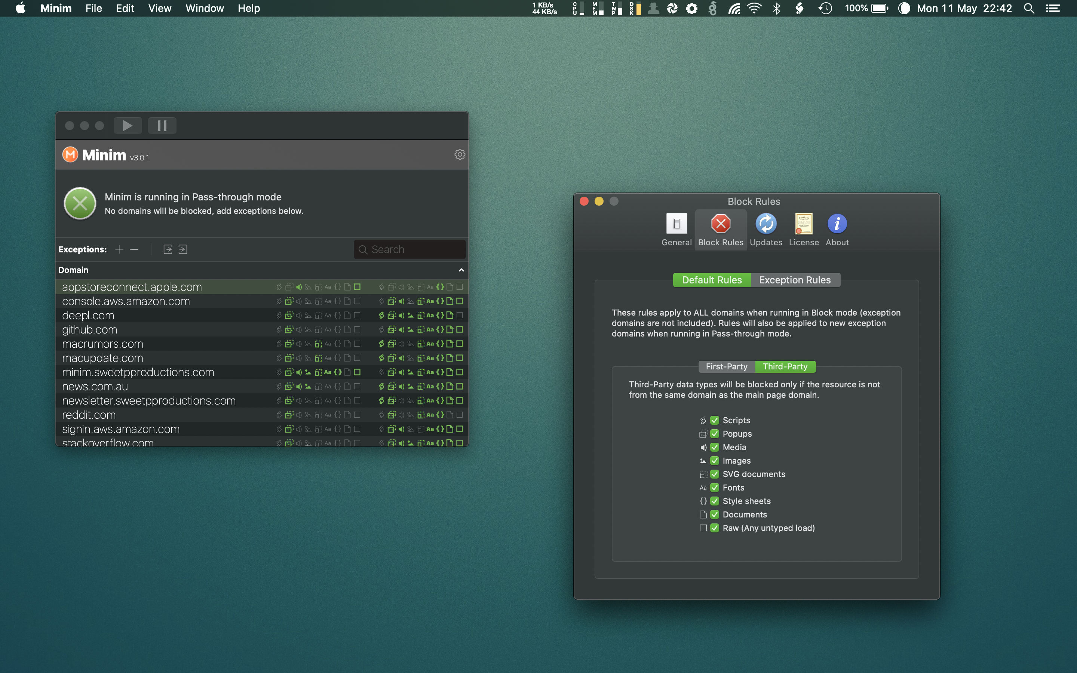
Task: Uncheck the Images checkbox
Action: click(x=715, y=461)
